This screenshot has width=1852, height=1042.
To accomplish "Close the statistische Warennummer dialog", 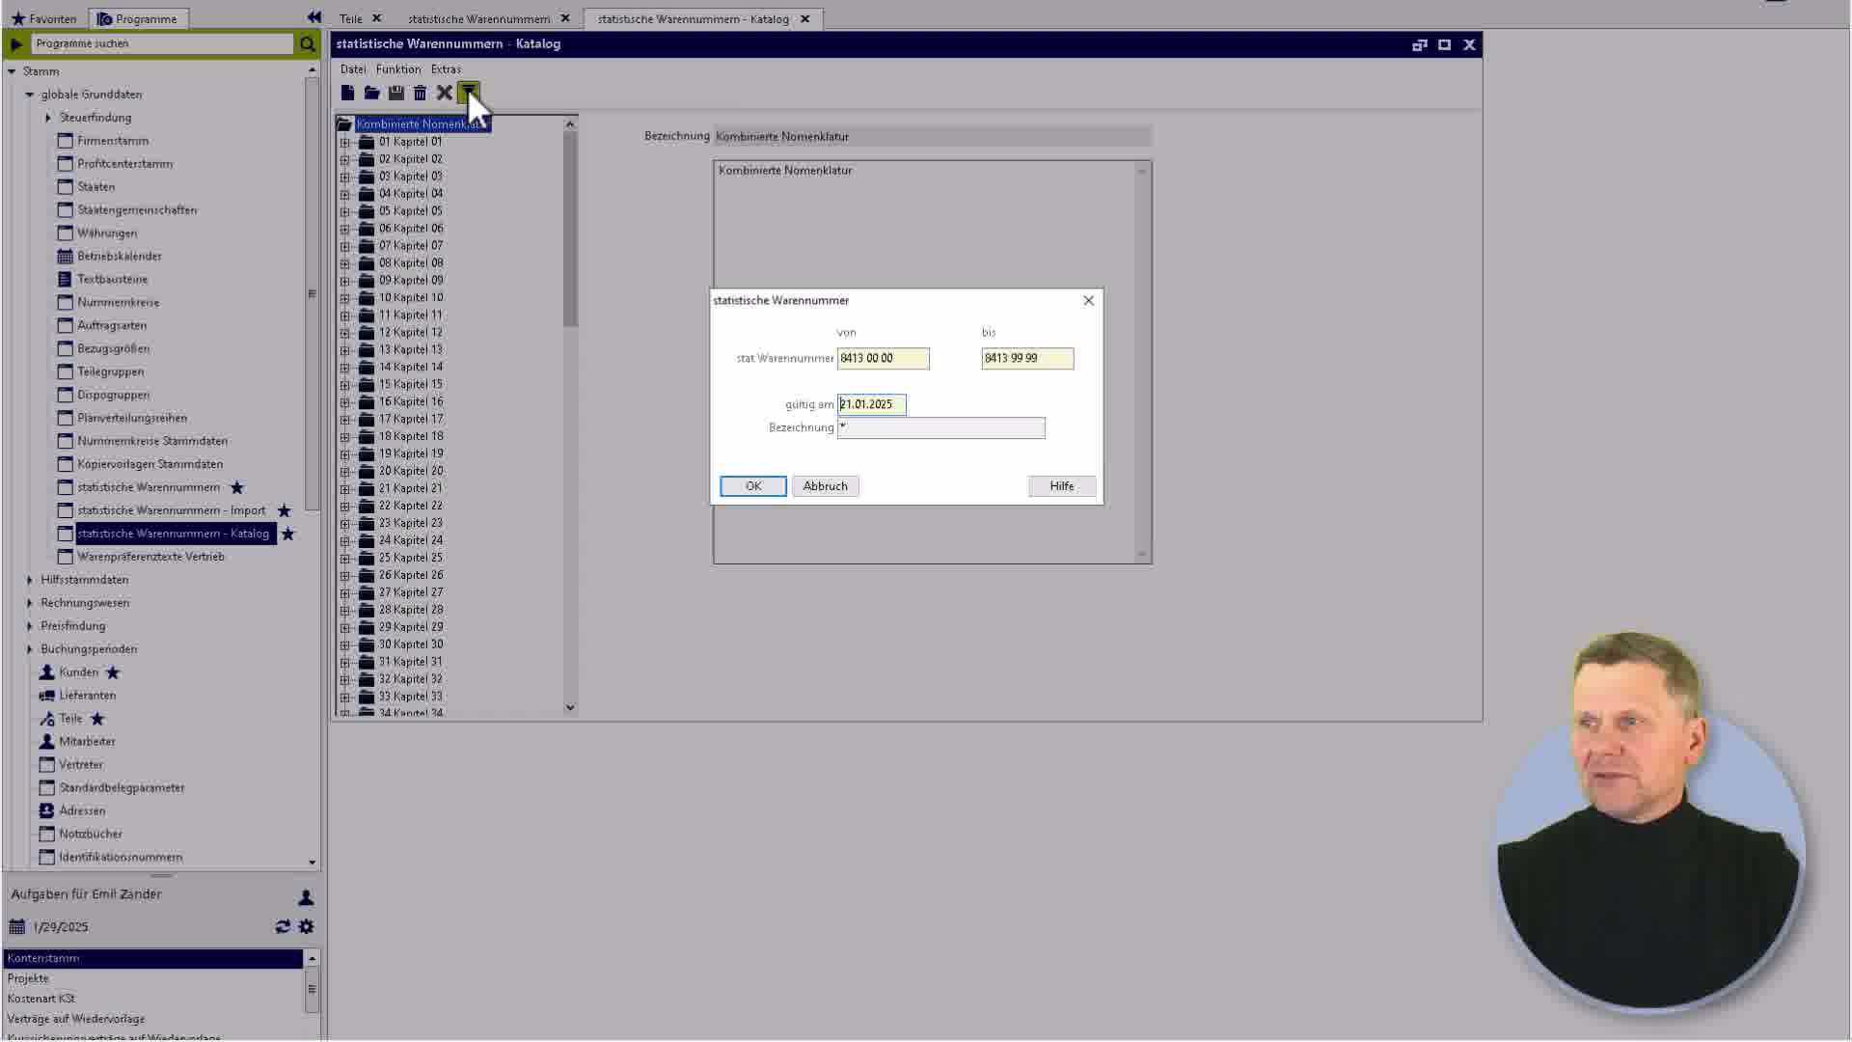I will click(x=1089, y=300).
